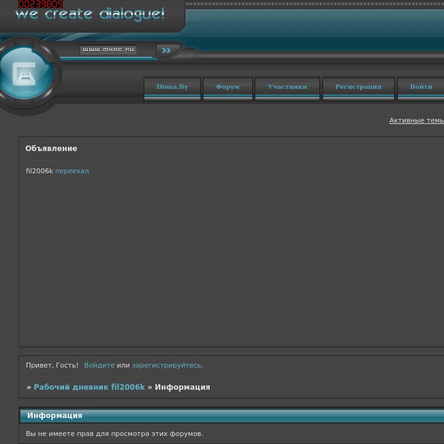Open the Diona.By menu item

coord(172,88)
